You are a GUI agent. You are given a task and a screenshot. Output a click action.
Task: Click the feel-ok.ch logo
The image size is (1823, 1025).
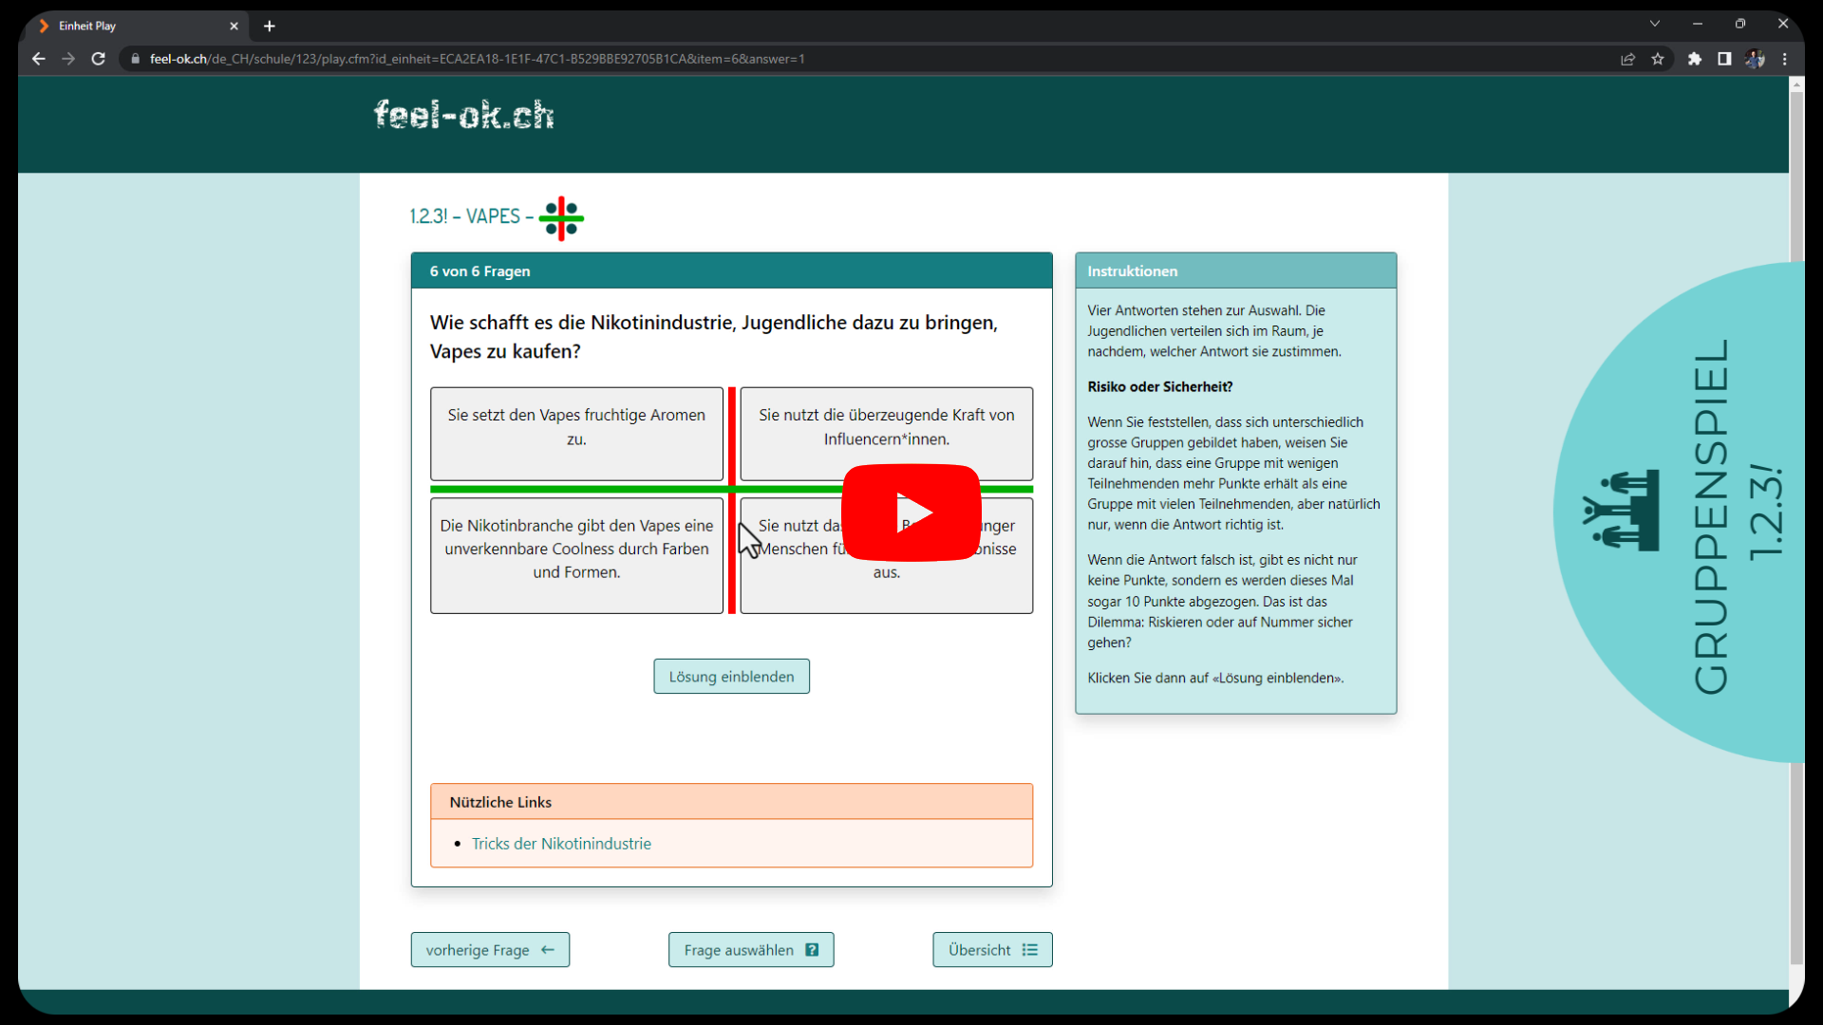pyautogui.click(x=463, y=115)
